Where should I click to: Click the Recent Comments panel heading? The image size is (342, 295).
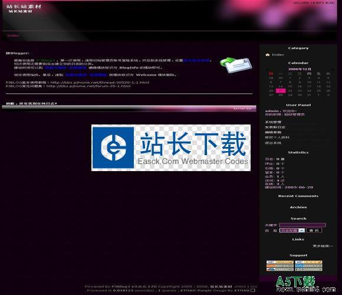[298, 196]
